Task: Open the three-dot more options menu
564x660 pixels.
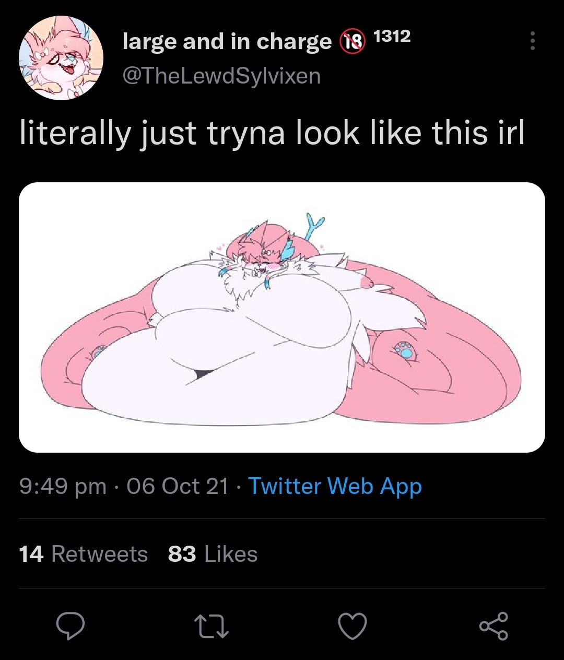Action: click(x=532, y=41)
